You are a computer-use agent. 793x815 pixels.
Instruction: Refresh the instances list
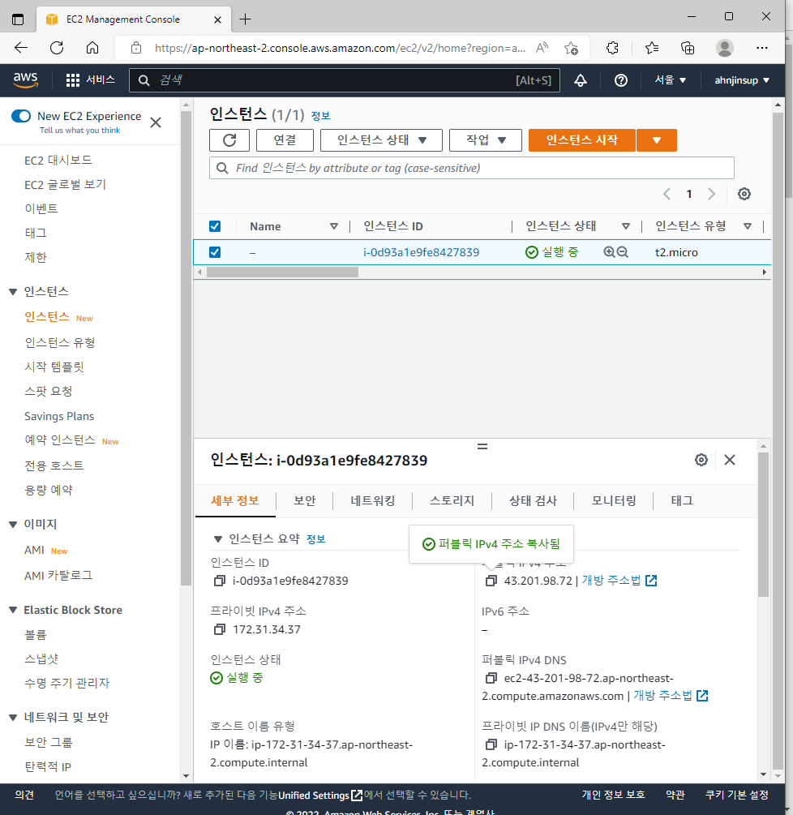click(x=229, y=140)
